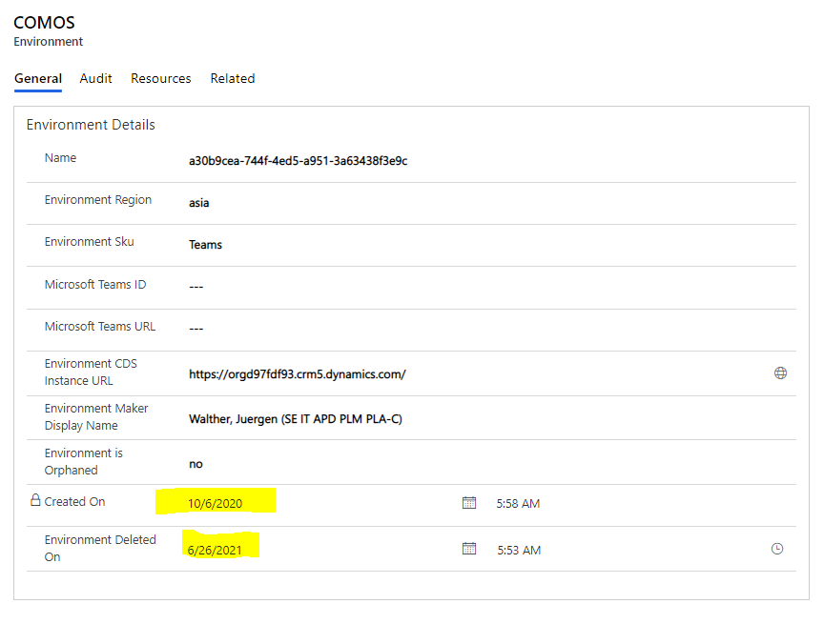Click the Environment CDS Instance URL label
The width and height of the screenshot is (824, 624).
(x=91, y=372)
